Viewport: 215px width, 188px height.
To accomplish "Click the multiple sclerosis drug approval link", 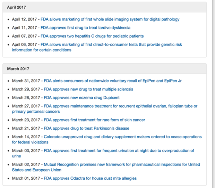I will pyautogui.click(x=88, y=89).
